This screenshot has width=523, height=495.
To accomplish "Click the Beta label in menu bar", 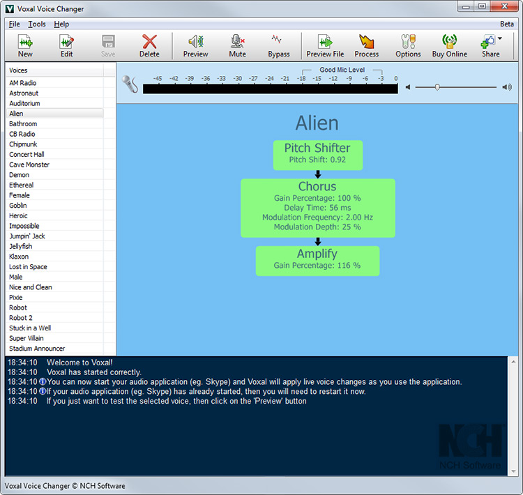I will pyautogui.click(x=507, y=24).
